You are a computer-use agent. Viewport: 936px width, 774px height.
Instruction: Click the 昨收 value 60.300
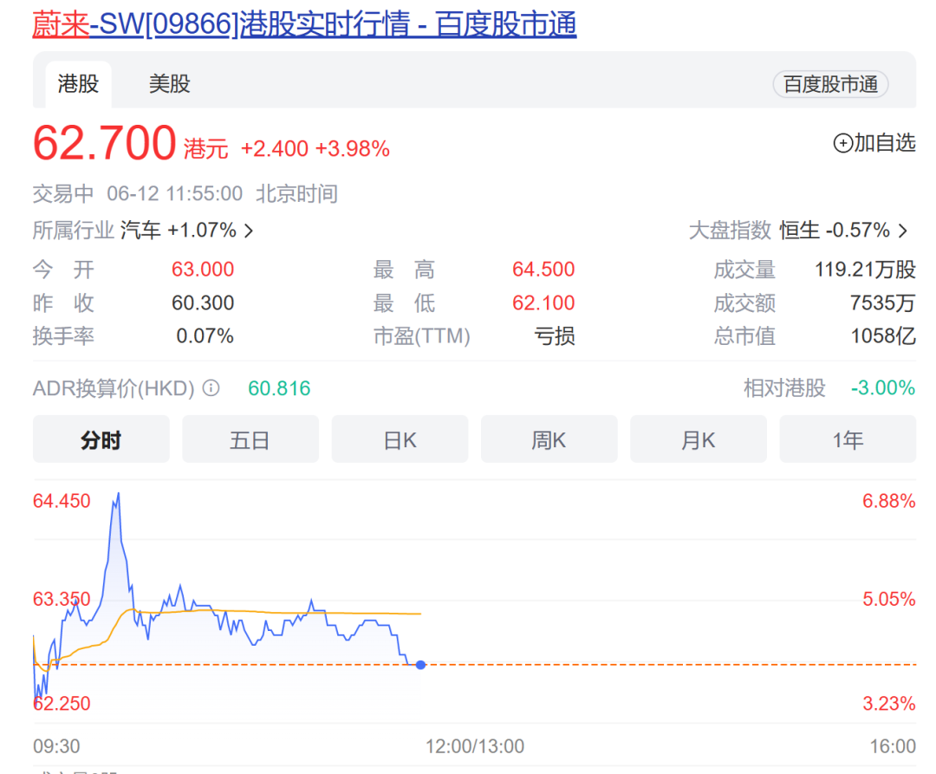tap(203, 303)
